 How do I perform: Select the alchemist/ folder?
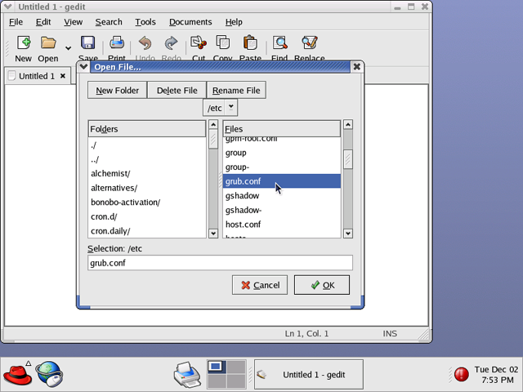tap(110, 174)
